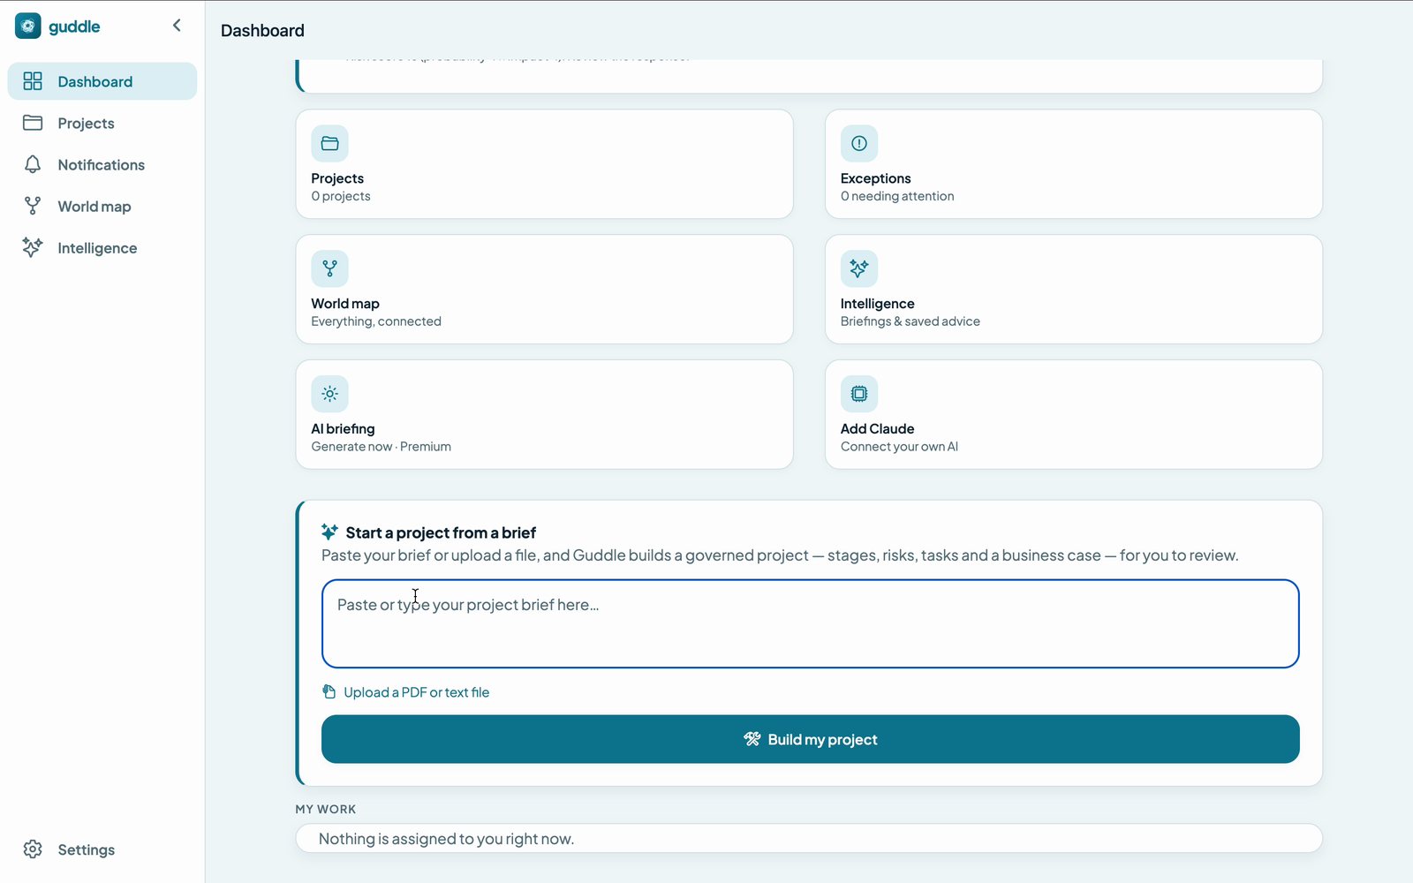Open the Intelligence card title
Viewport: 1413px width, 883px height.
pyautogui.click(x=877, y=304)
